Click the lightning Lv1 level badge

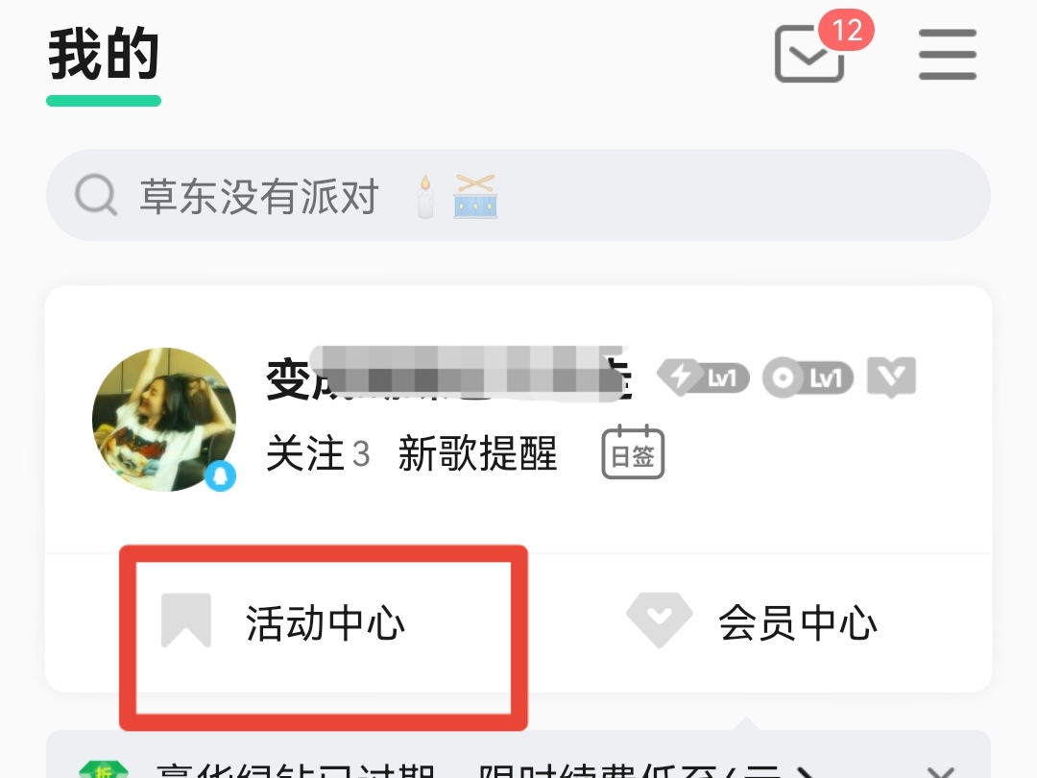pos(703,377)
